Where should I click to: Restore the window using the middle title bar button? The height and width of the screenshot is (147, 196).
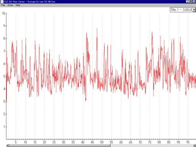click(x=190, y=2)
